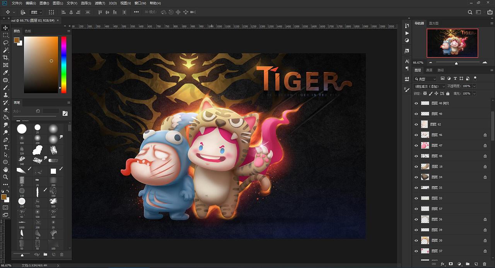Viewport: 495px width, 268px height.
Task: Switch to the 通道 tab
Action: pos(429,70)
